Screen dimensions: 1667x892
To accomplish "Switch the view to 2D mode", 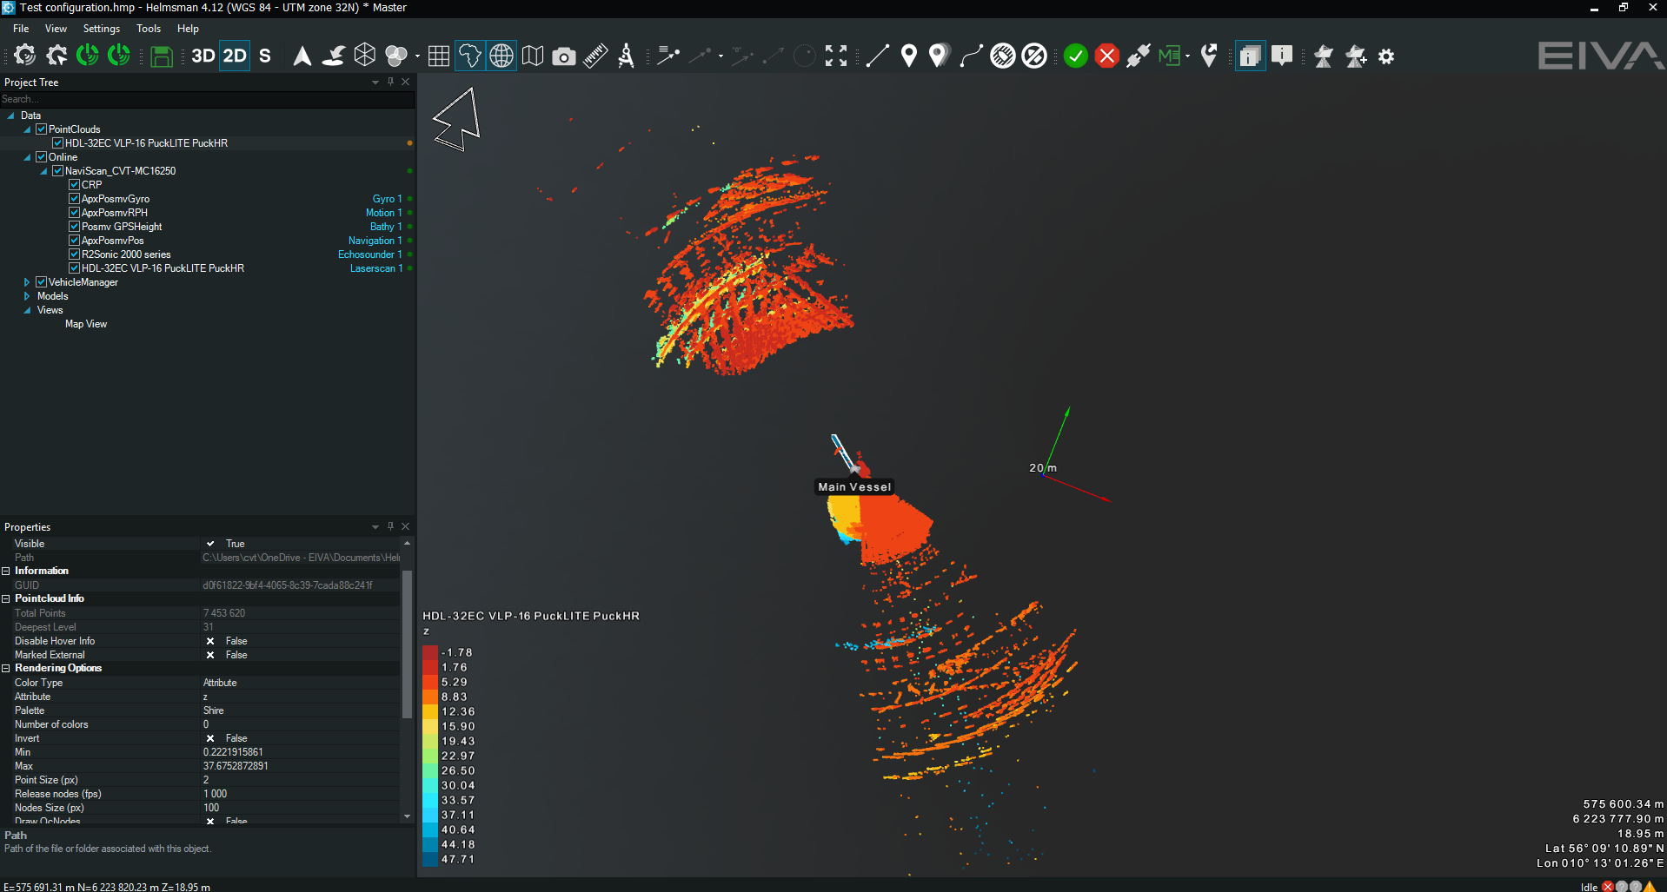I will coord(235,56).
